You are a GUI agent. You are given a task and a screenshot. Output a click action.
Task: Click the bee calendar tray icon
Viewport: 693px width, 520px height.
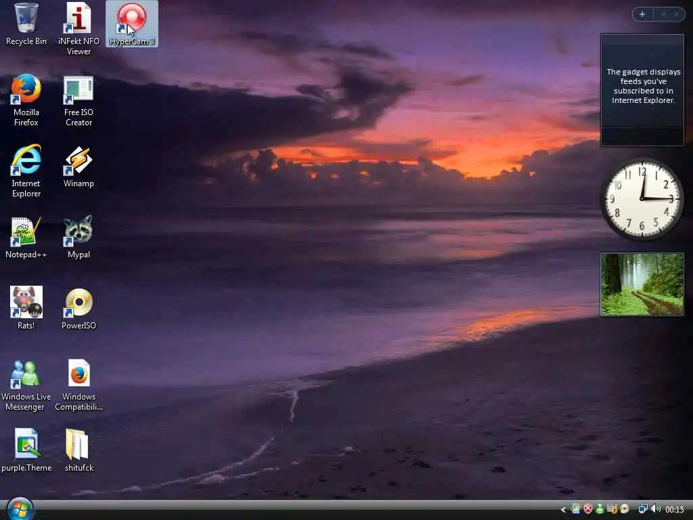[612, 509]
